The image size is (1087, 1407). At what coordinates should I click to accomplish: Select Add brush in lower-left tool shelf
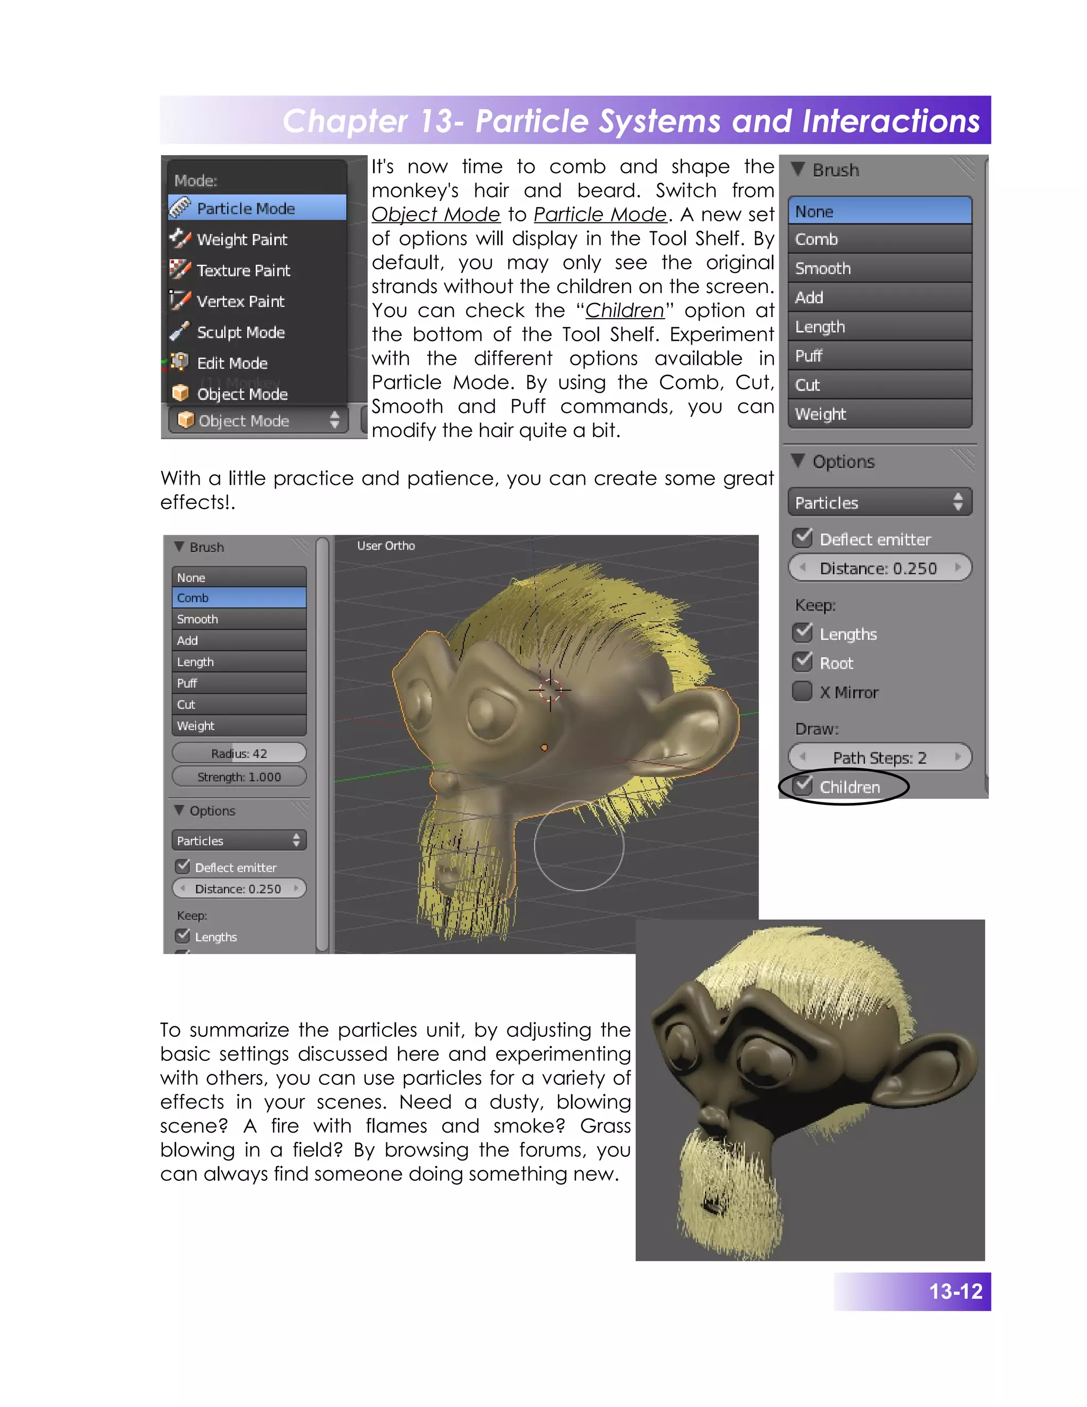[239, 640]
